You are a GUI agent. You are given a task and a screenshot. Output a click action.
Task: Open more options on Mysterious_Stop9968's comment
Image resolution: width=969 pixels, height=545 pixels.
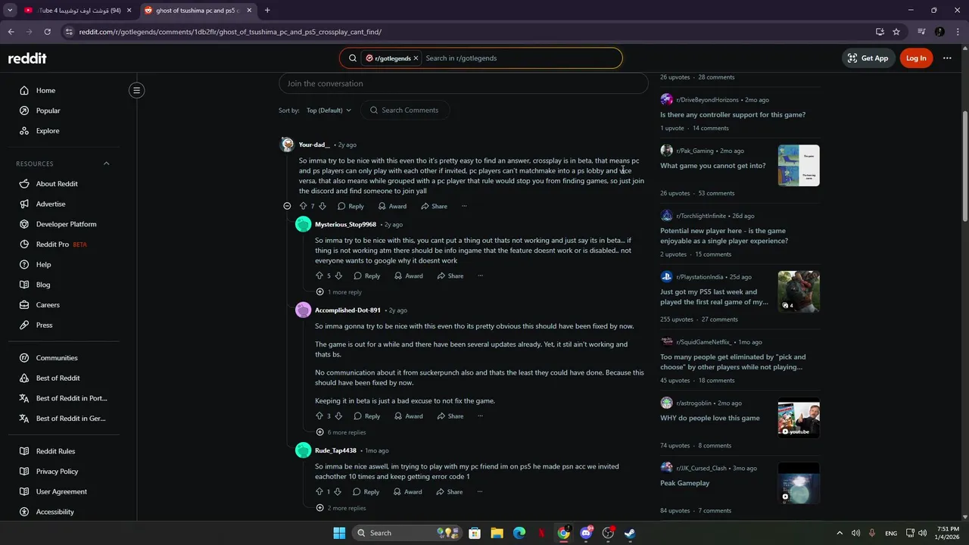click(480, 276)
